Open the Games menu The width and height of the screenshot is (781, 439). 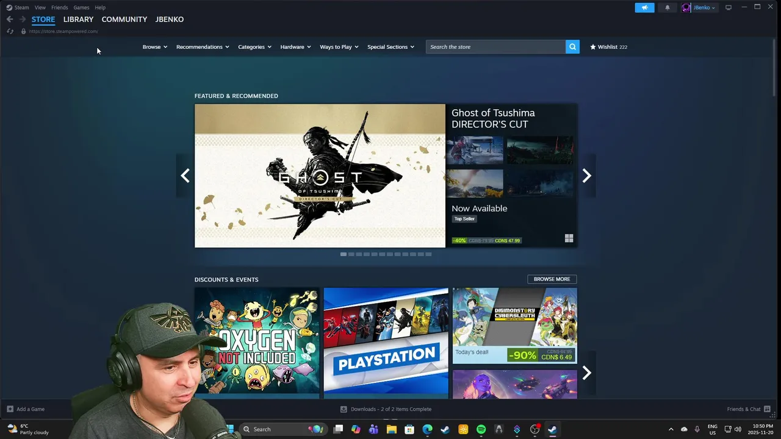(81, 7)
